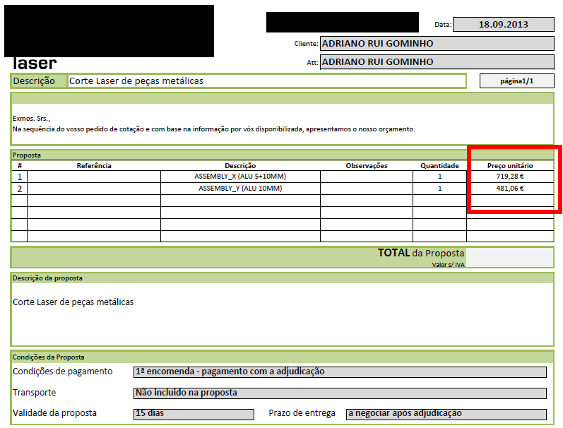563x428 pixels.
Task: Click the sentence starting 'Na sequência do vosso pedido'
Action: pyautogui.click(x=213, y=129)
